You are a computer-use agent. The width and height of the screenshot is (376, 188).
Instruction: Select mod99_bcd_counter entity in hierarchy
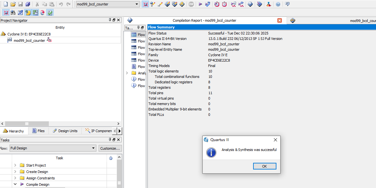[29, 41]
